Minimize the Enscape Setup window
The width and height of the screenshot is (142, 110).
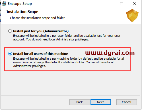click(x=109, y=4)
